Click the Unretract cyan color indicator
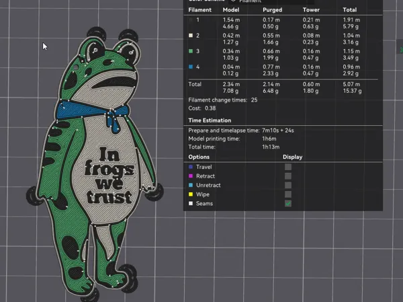The image size is (403, 302). click(191, 185)
